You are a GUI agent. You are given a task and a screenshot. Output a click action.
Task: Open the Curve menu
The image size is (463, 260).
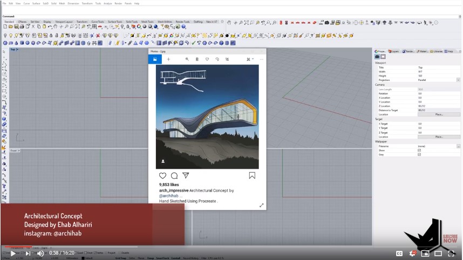tap(26, 3)
